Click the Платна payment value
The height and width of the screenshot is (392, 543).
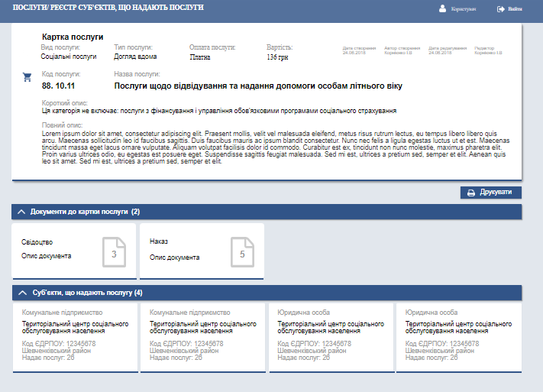click(x=201, y=57)
